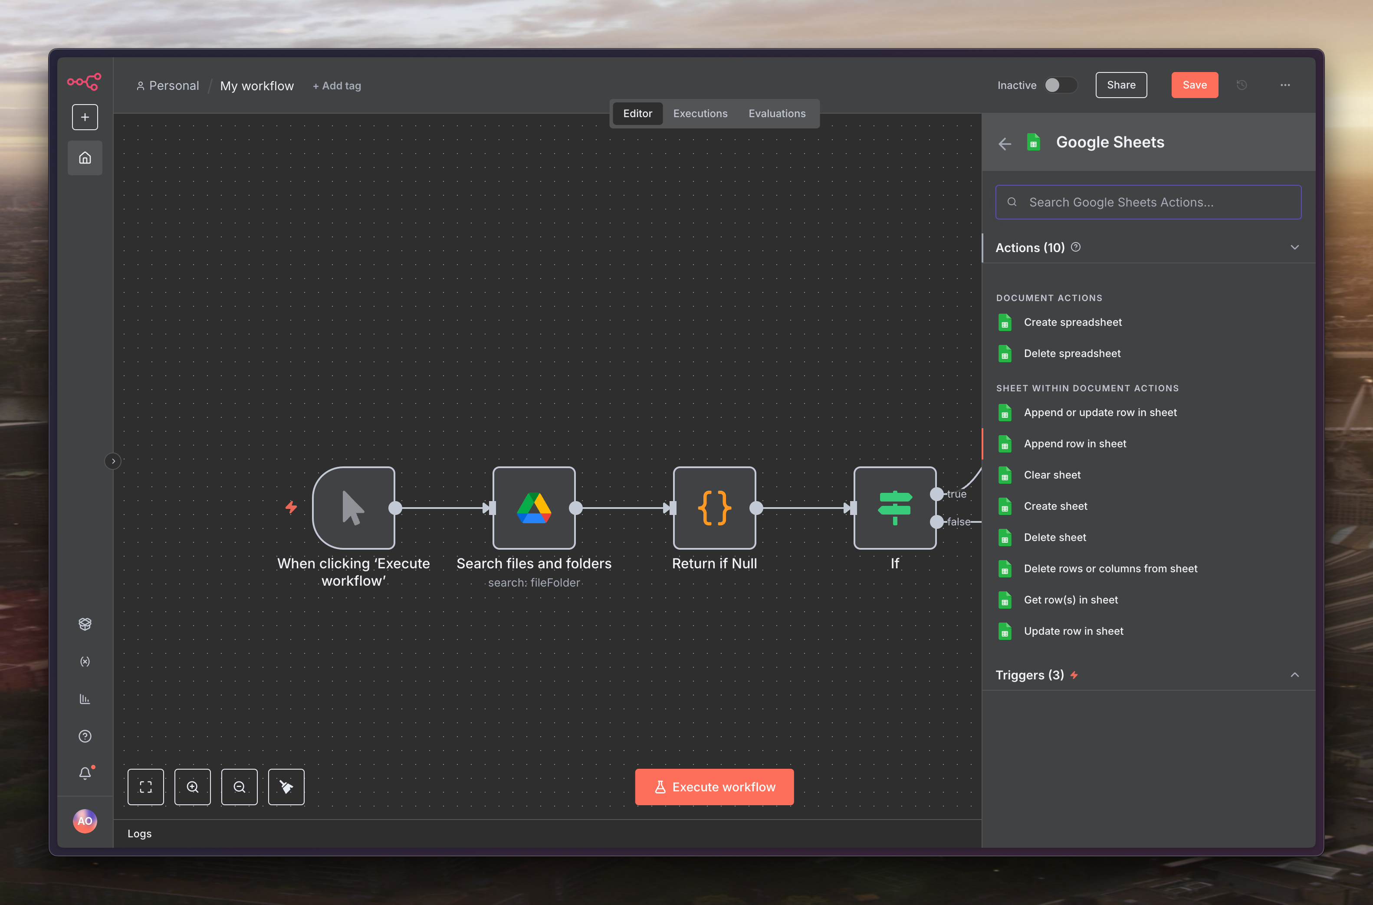
Task: Expand the left sidebar chevron
Action: pyautogui.click(x=113, y=461)
